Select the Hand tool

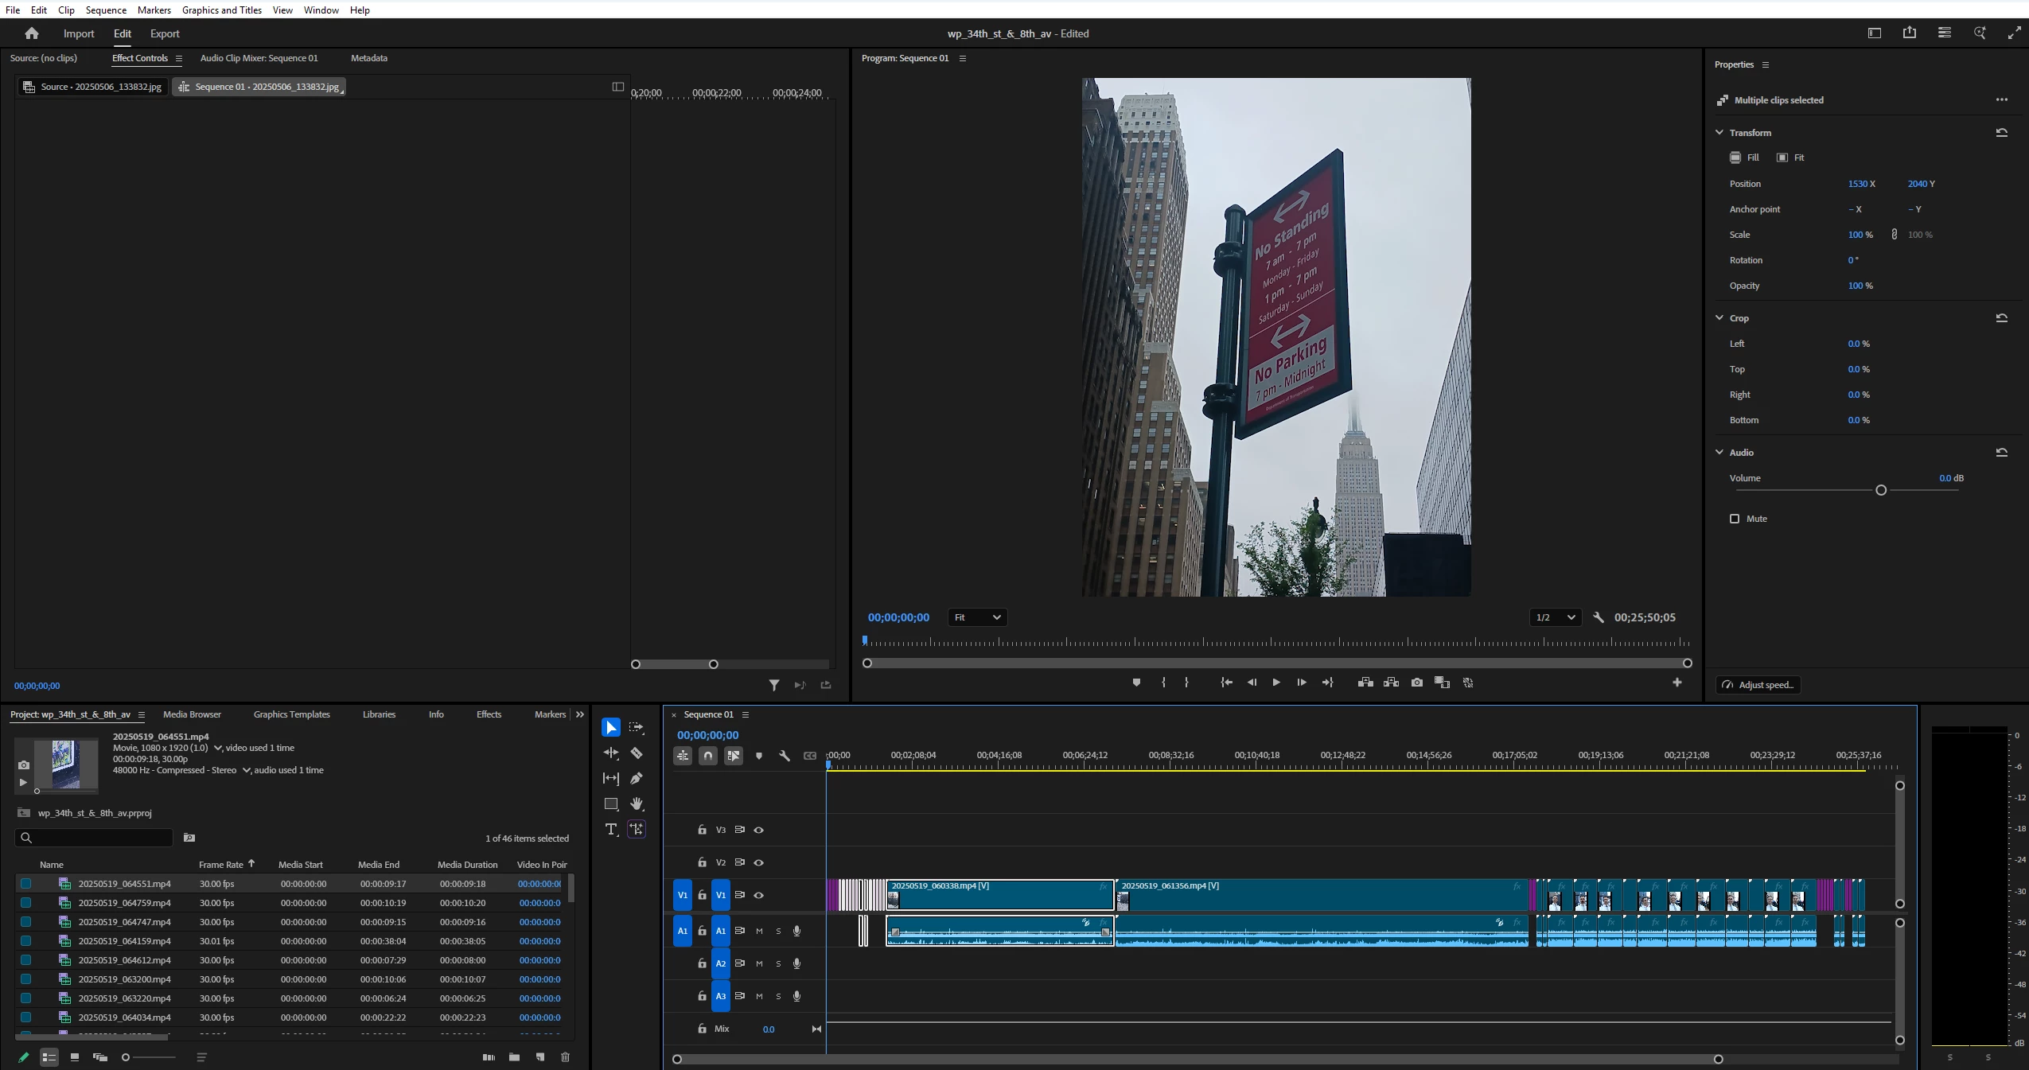coord(637,803)
